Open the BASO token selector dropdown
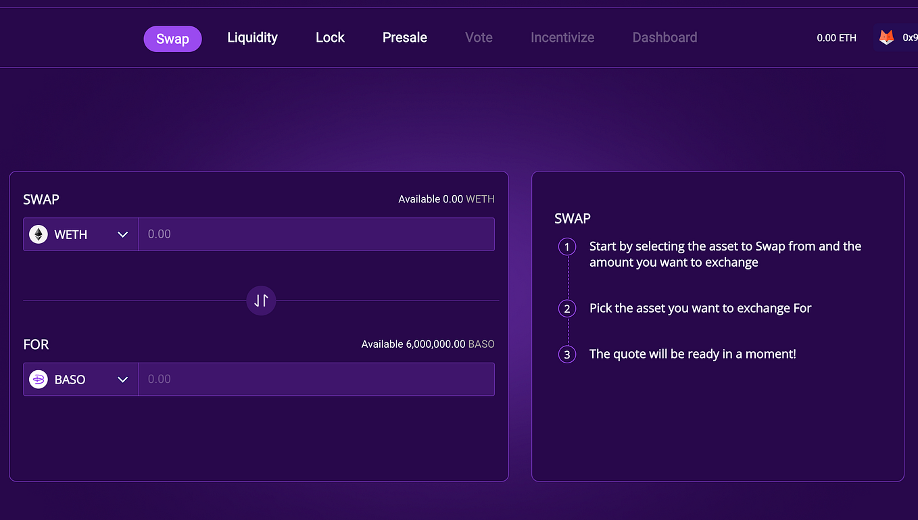Viewport: 918px width, 520px height. pos(80,379)
